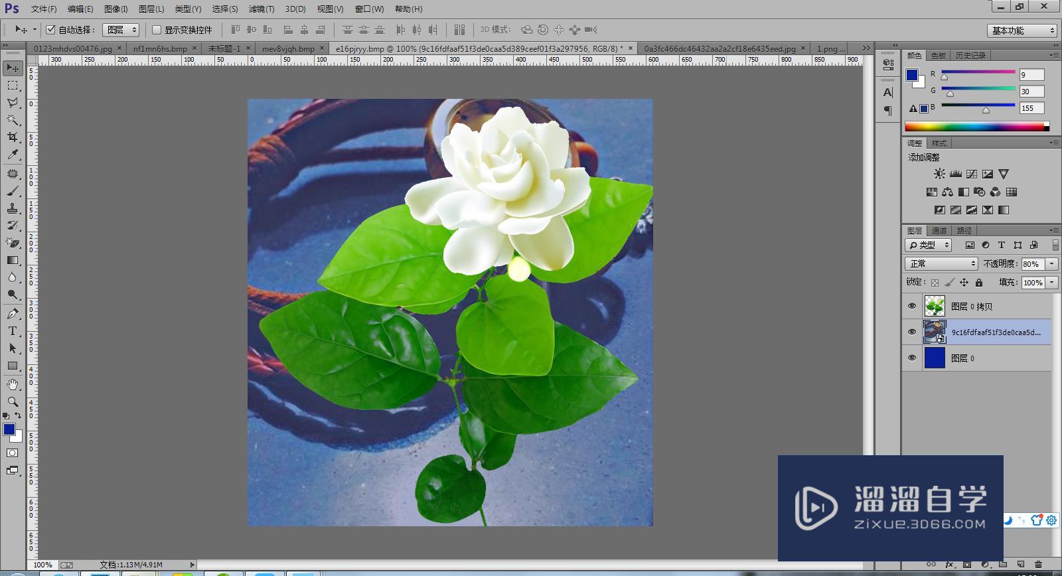Open the 填充 slider dropdown arrow
Viewport: 1062px width, 576px height.
[x=1051, y=282]
